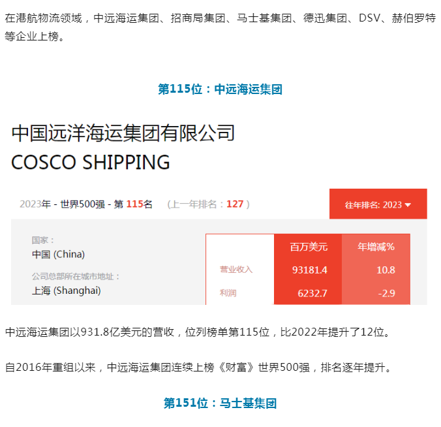Click the profit change value -2.9
The image size is (441, 427).
(x=387, y=293)
